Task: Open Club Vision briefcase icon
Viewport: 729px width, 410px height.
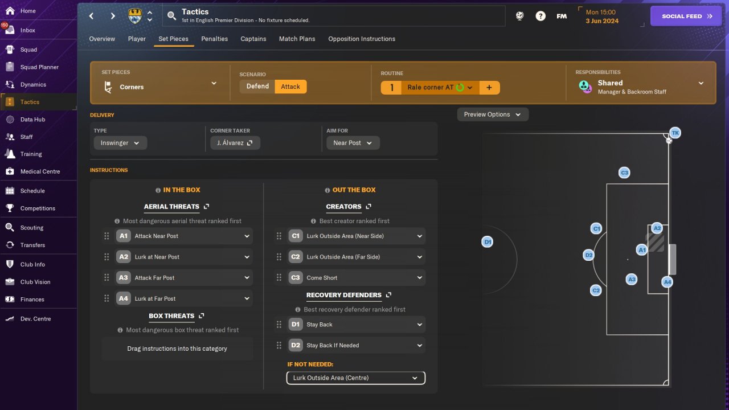Action: pyautogui.click(x=10, y=282)
